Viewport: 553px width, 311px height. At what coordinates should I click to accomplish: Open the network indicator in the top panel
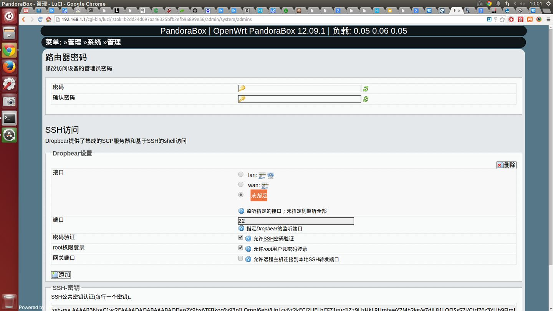[x=507, y=4]
